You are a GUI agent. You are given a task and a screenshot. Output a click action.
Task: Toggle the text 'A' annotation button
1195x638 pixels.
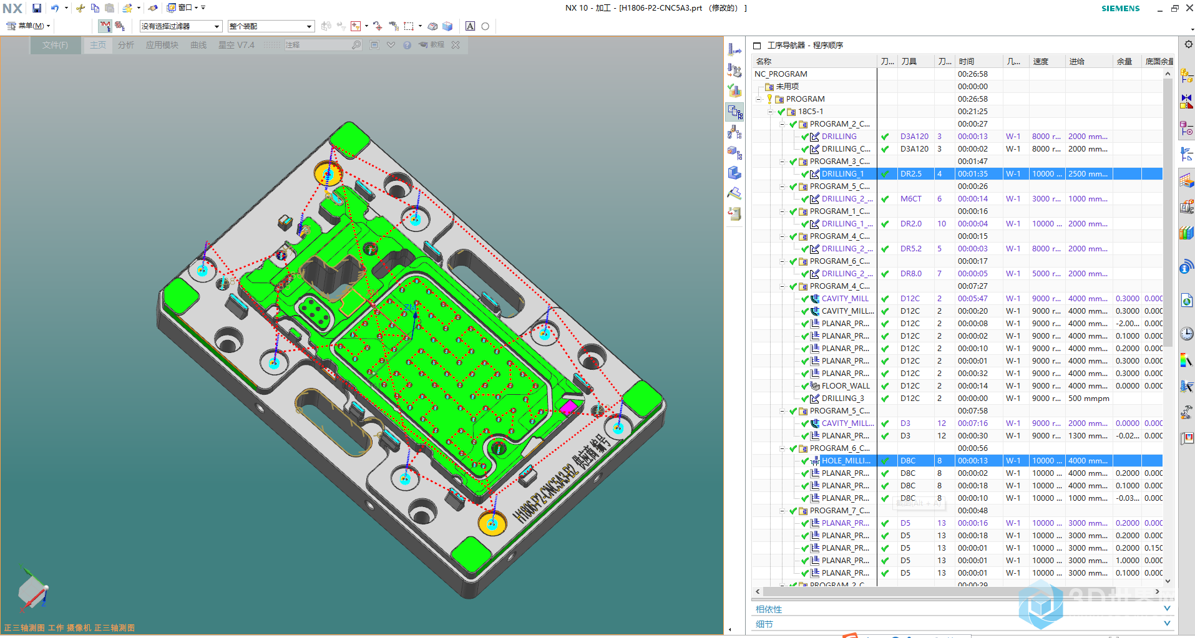click(x=471, y=26)
